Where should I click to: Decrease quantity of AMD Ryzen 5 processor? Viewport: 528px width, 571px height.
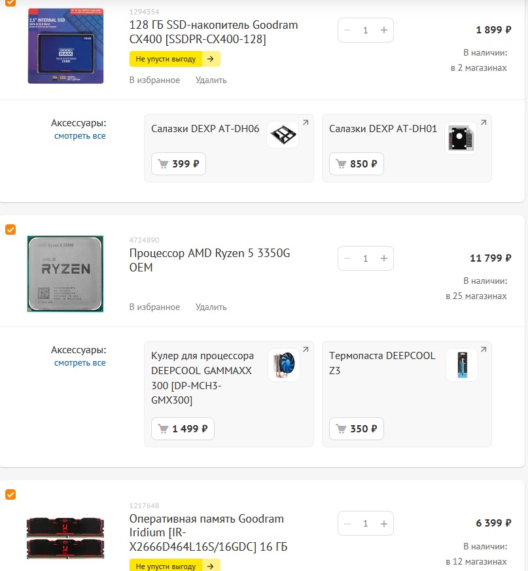click(347, 258)
